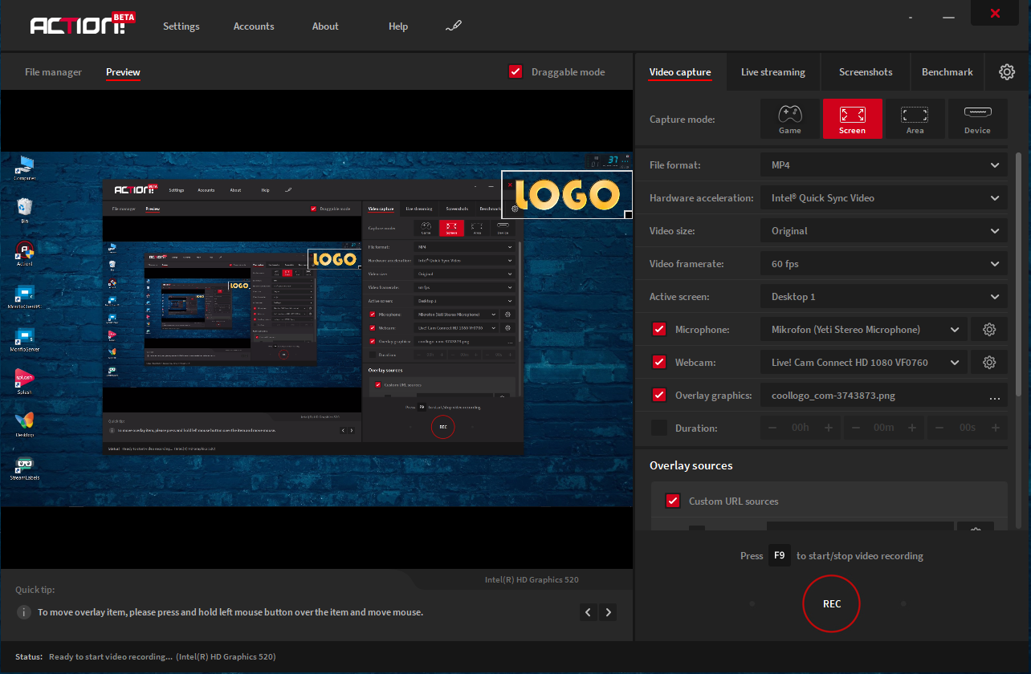Increase duration seconds with plus
The image size is (1031, 674).
[x=996, y=428]
